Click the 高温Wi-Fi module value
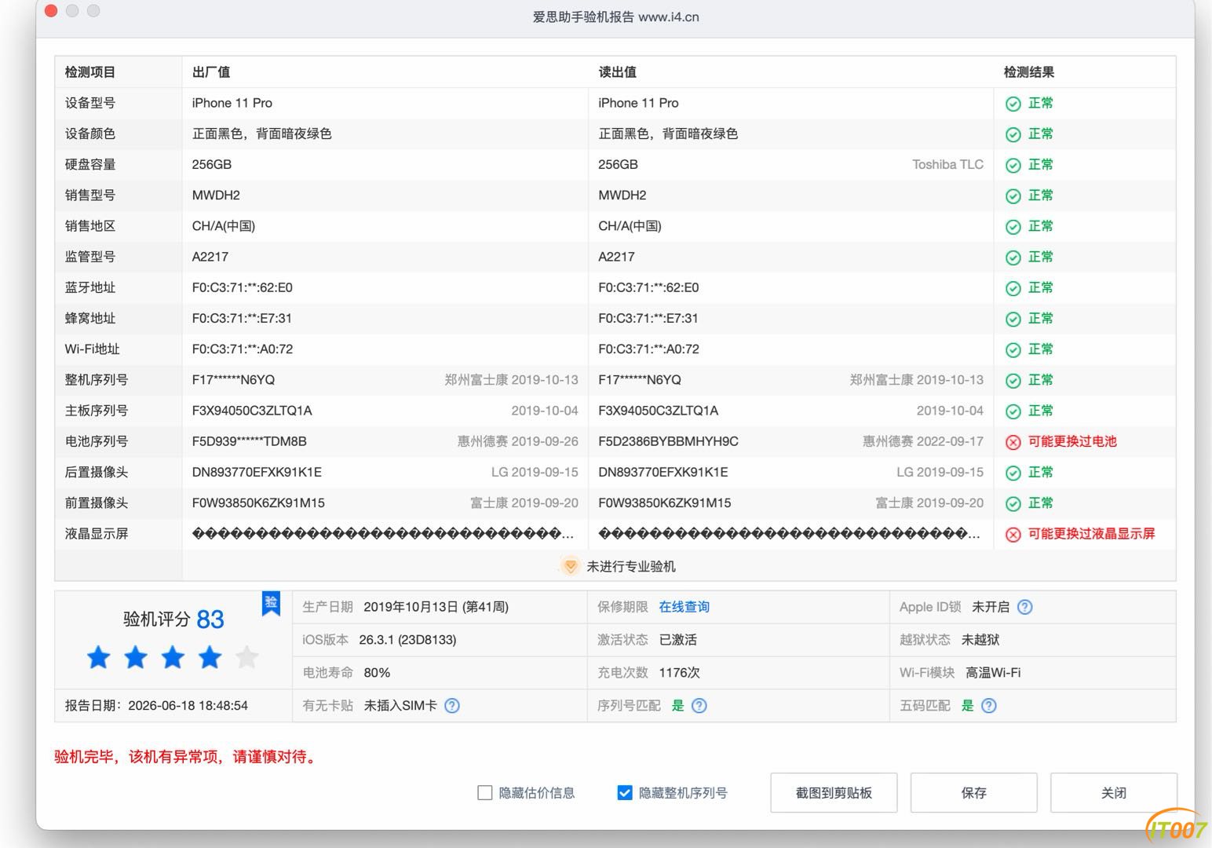The height and width of the screenshot is (848, 1212). tap(993, 673)
